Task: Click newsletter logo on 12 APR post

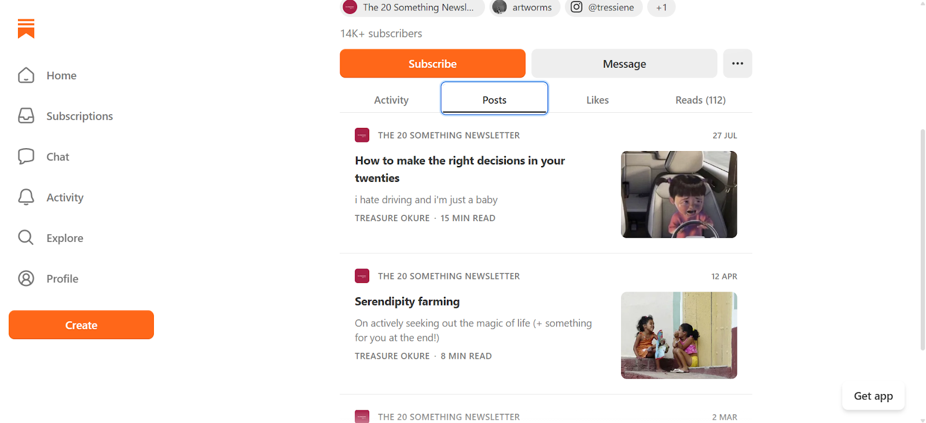Action: (362, 276)
